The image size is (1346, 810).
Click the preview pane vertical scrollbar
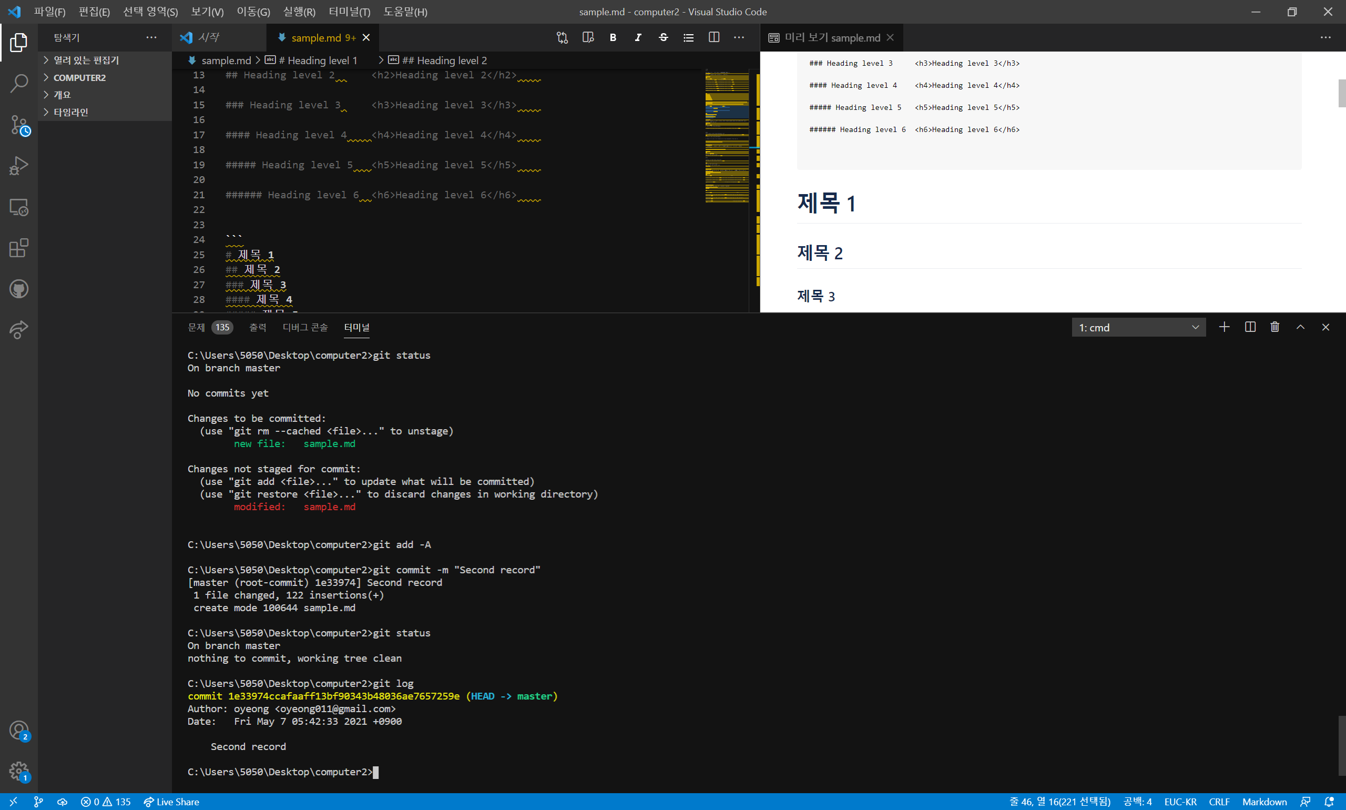click(1342, 94)
